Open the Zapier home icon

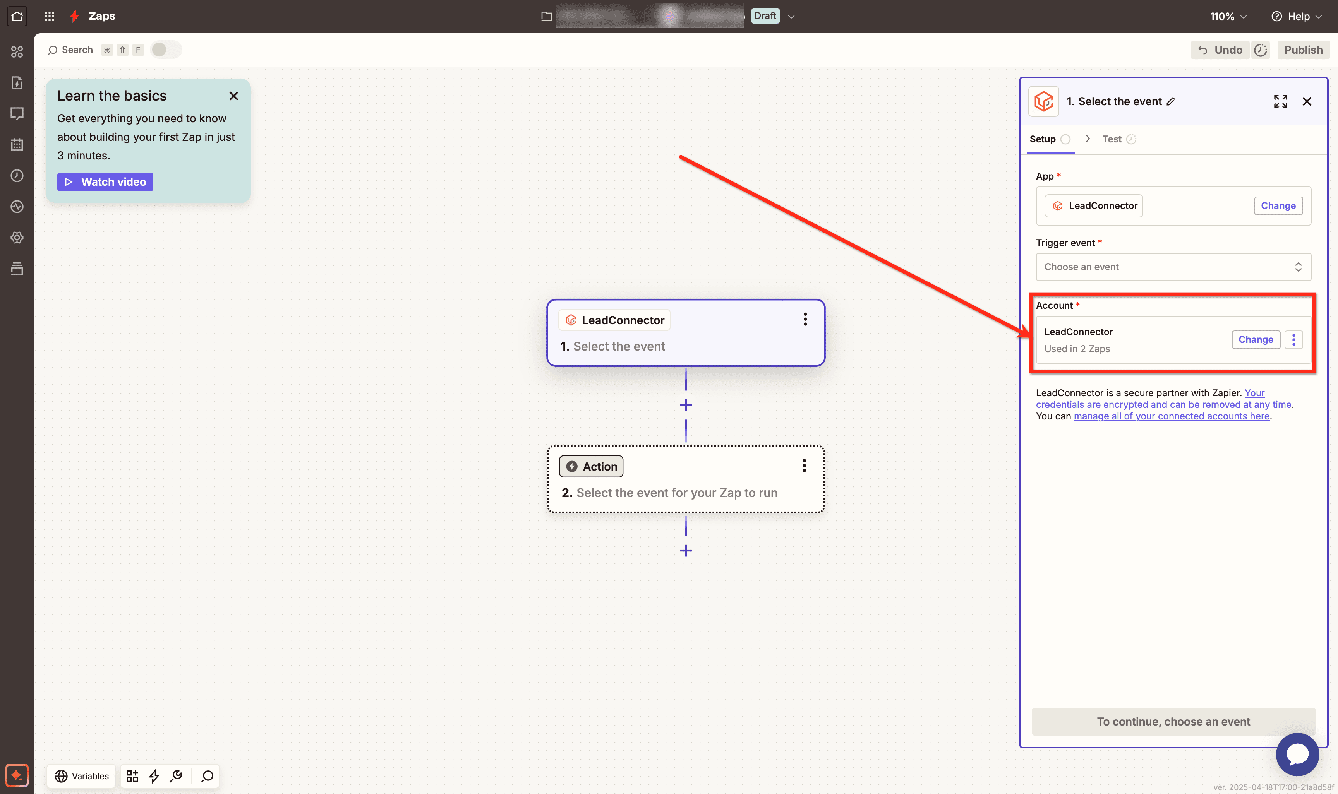(x=17, y=16)
